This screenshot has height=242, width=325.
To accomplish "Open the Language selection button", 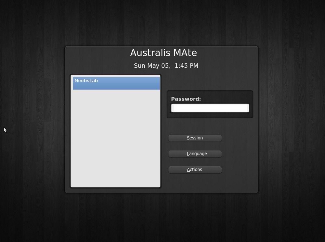I will [195, 154].
